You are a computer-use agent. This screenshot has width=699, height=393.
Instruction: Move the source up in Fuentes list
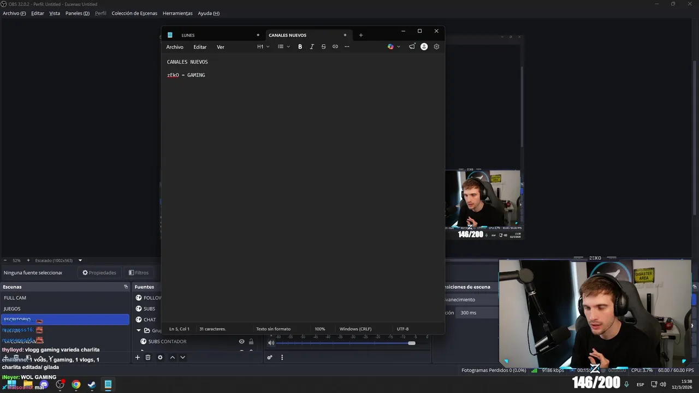(173, 358)
